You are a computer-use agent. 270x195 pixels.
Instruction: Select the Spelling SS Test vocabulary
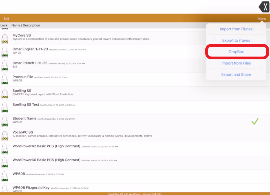[135, 107]
